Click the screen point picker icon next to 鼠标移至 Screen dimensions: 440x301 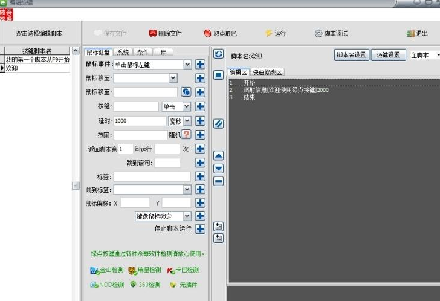[186, 92]
